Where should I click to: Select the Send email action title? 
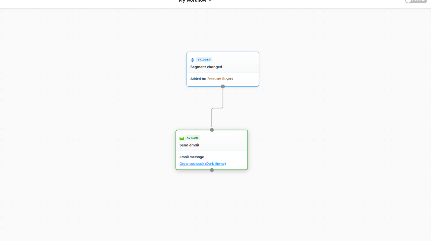189,145
